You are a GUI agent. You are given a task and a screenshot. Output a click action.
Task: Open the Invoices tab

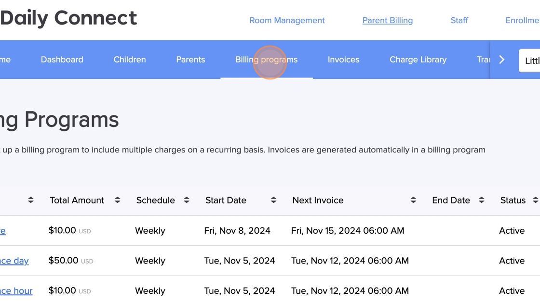click(343, 60)
